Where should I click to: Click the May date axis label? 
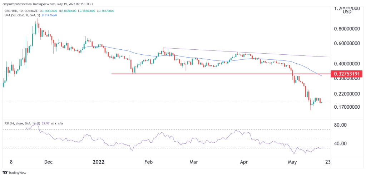coord(292,162)
